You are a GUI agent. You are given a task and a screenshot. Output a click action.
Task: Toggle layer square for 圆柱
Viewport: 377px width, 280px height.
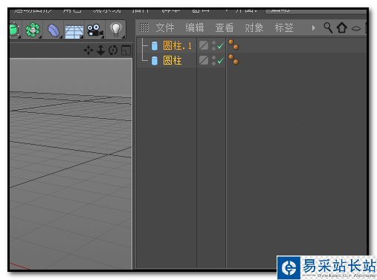(204, 60)
